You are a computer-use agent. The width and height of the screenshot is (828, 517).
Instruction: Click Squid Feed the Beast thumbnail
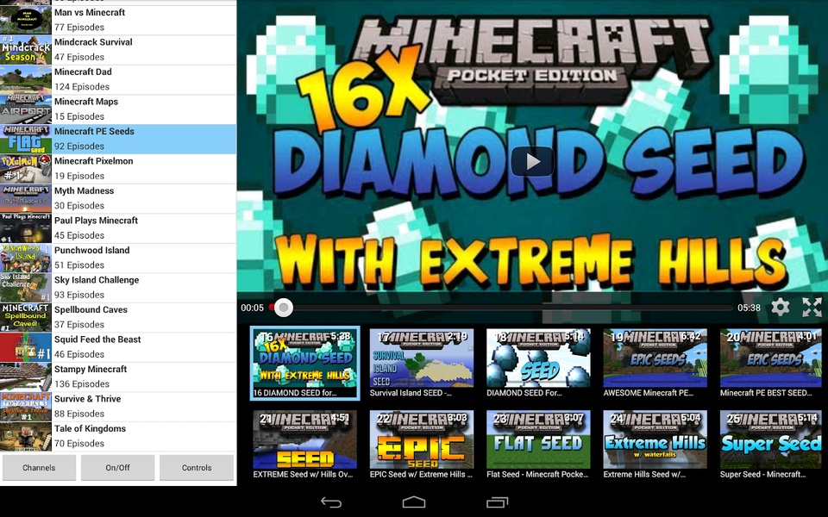pos(26,346)
